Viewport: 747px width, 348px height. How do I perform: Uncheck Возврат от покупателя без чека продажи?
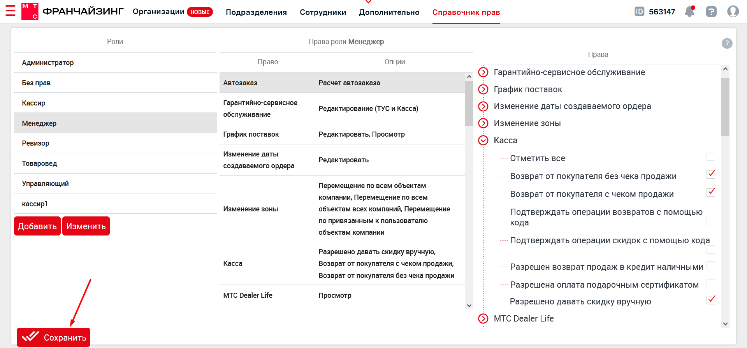711,174
